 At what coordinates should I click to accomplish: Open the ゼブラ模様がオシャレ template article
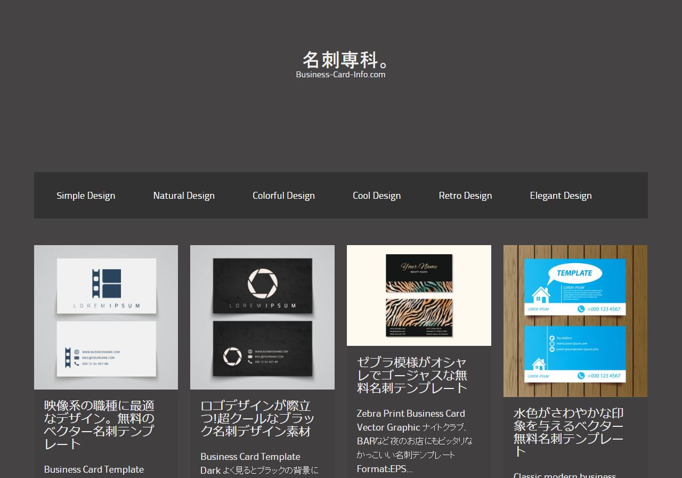pos(412,375)
